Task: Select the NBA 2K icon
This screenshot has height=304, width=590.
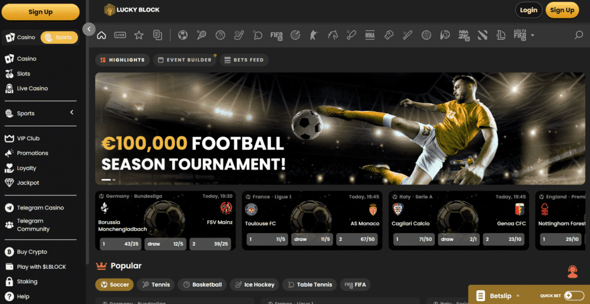Action: pos(464,35)
